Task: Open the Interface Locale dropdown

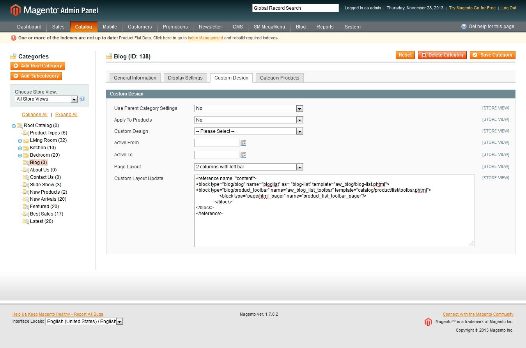Action: click(x=84, y=322)
